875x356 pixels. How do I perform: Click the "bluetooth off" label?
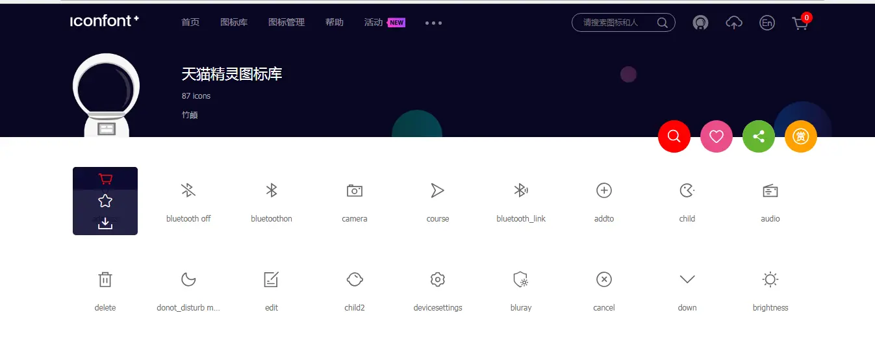(188, 219)
